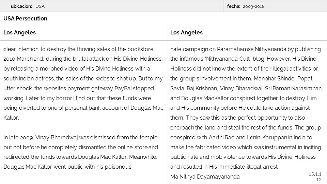Screen dimensions: 327x184
Task: Click the "USA Persecution" title
Action: [25, 18]
